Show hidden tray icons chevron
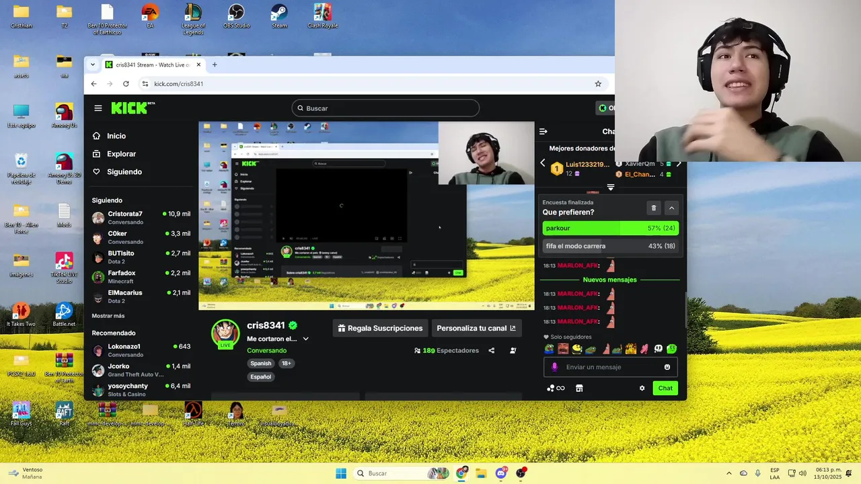 pyautogui.click(x=728, y=473)
